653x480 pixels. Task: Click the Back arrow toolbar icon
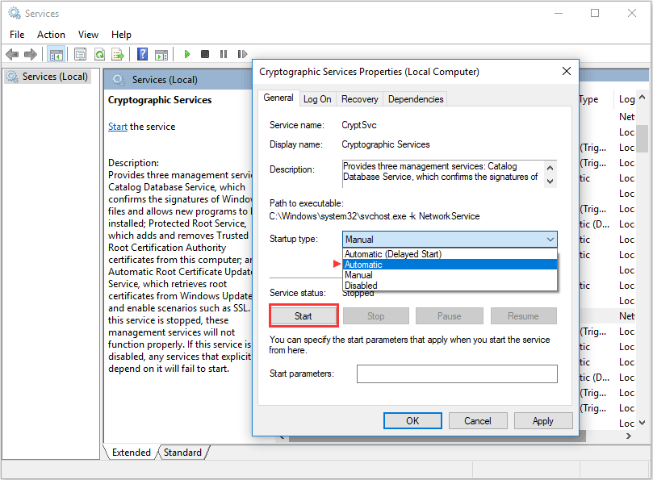12,54
